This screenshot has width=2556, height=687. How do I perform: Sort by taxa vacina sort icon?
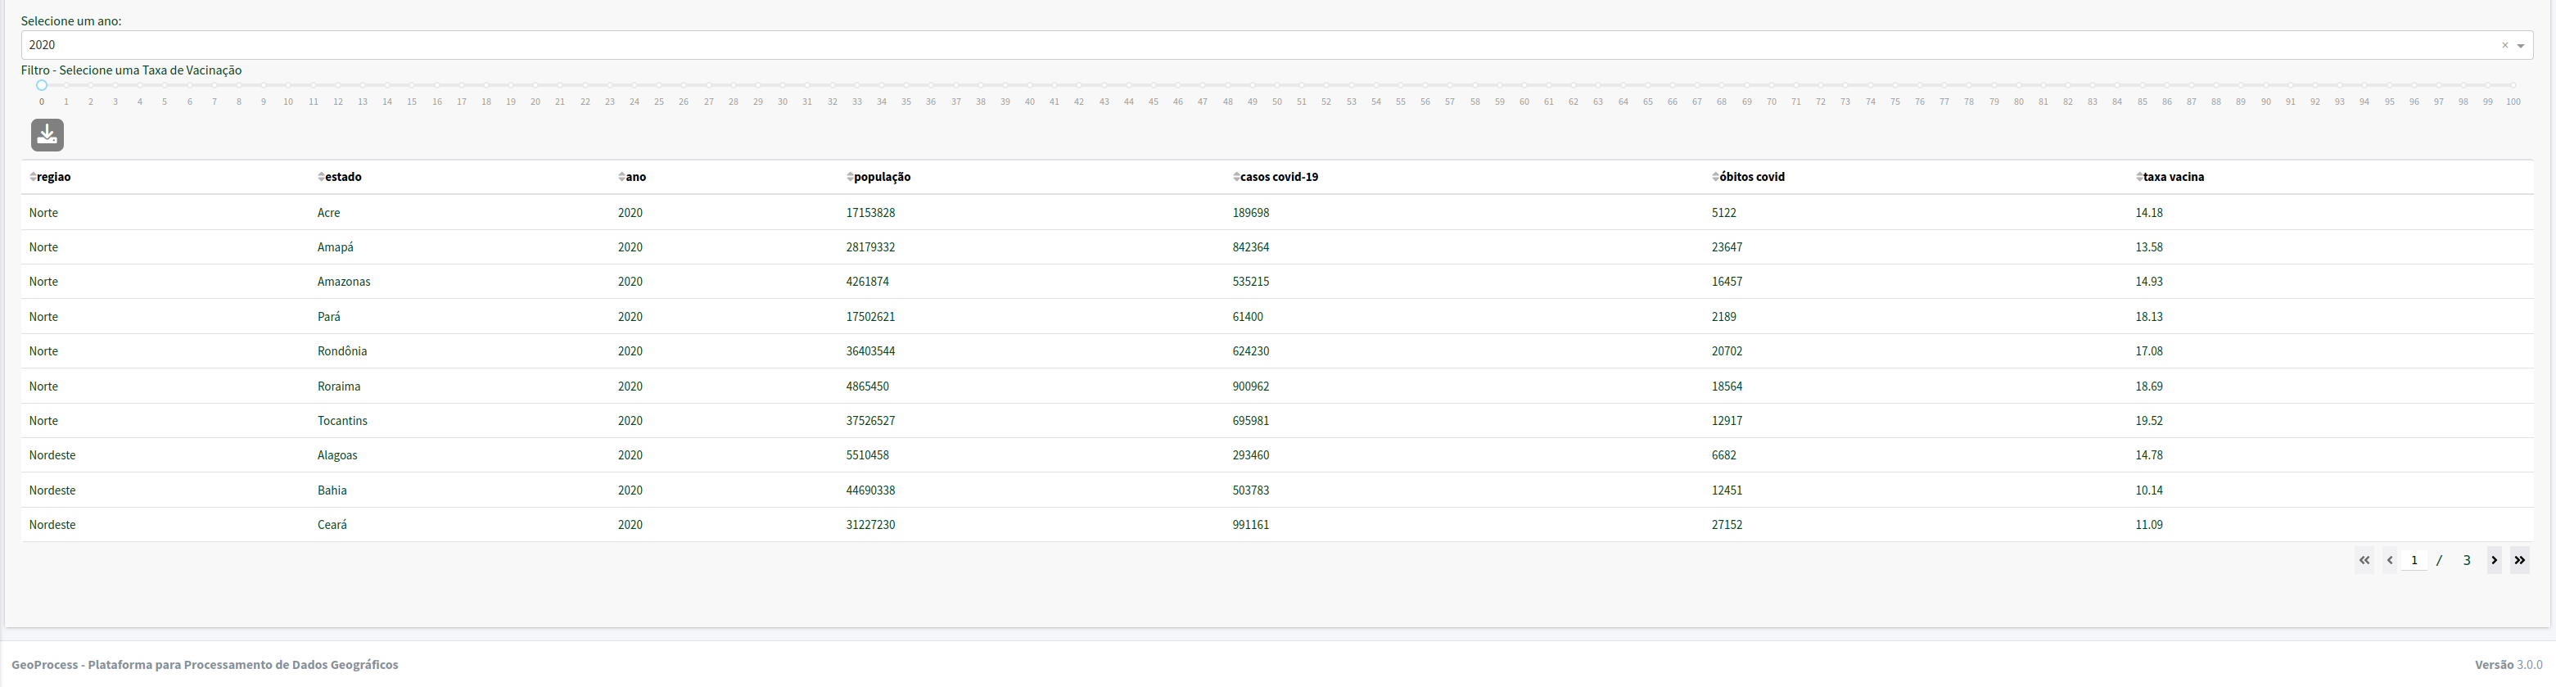pyautogui.click(x=2139, y=177)
